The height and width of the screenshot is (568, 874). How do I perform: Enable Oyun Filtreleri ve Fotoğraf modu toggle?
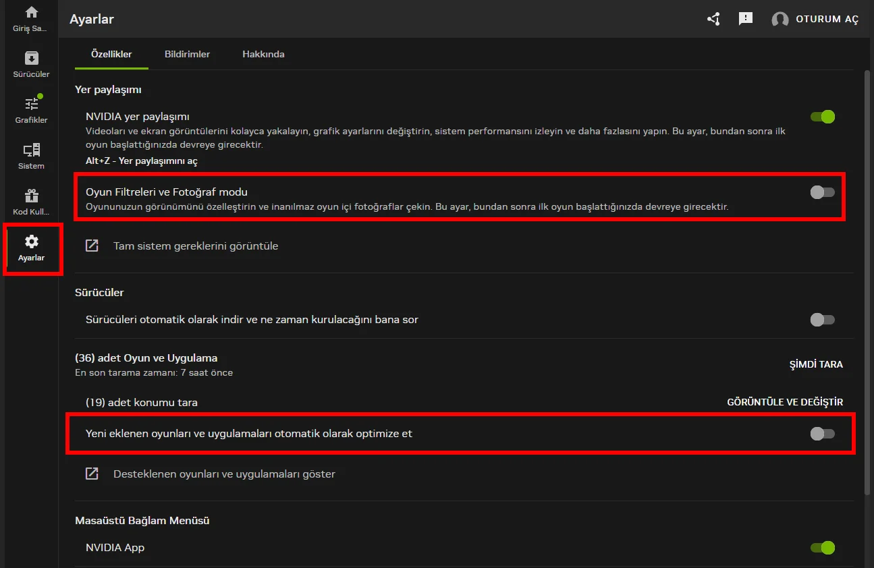[823, 192]
